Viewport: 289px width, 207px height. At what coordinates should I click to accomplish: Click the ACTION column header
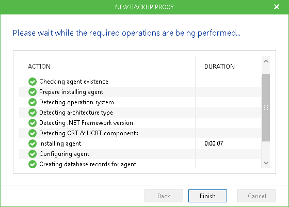click(x=39, y=67)
